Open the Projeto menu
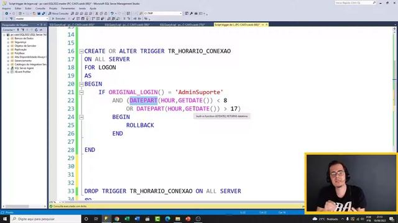The width and height of the screenshot is (398, 223). (53, 8)
